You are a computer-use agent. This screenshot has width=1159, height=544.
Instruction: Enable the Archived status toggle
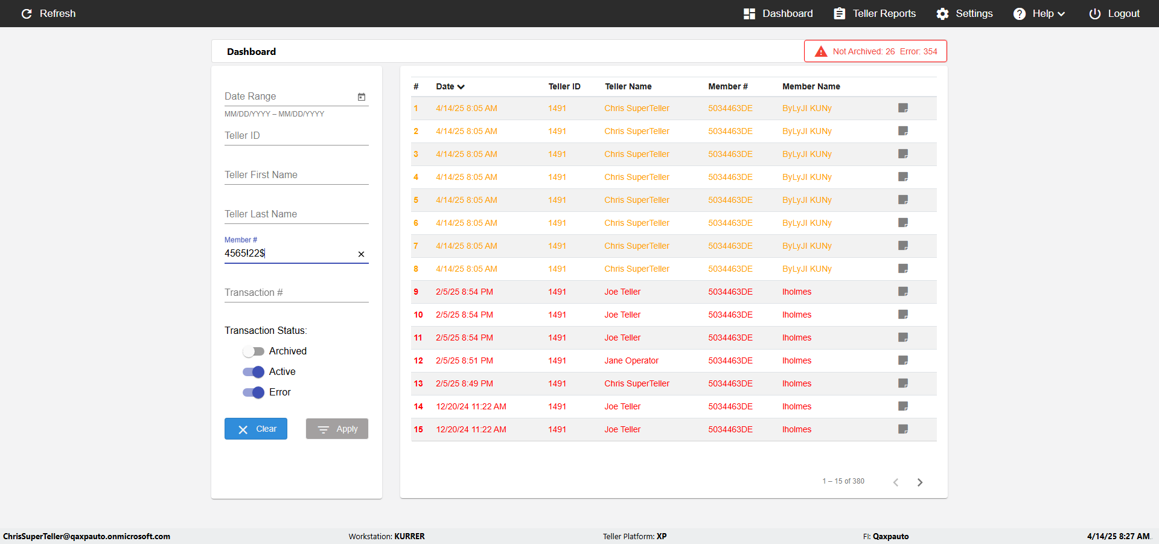[x=254, y=351]
